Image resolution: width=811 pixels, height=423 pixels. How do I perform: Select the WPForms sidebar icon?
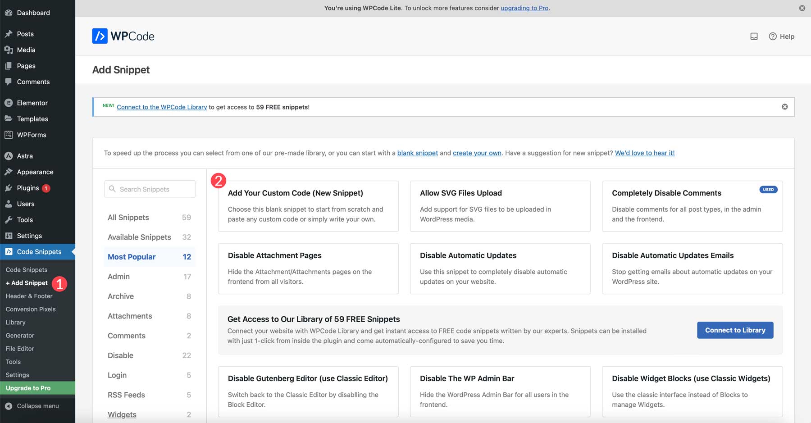tap(9, 135)
